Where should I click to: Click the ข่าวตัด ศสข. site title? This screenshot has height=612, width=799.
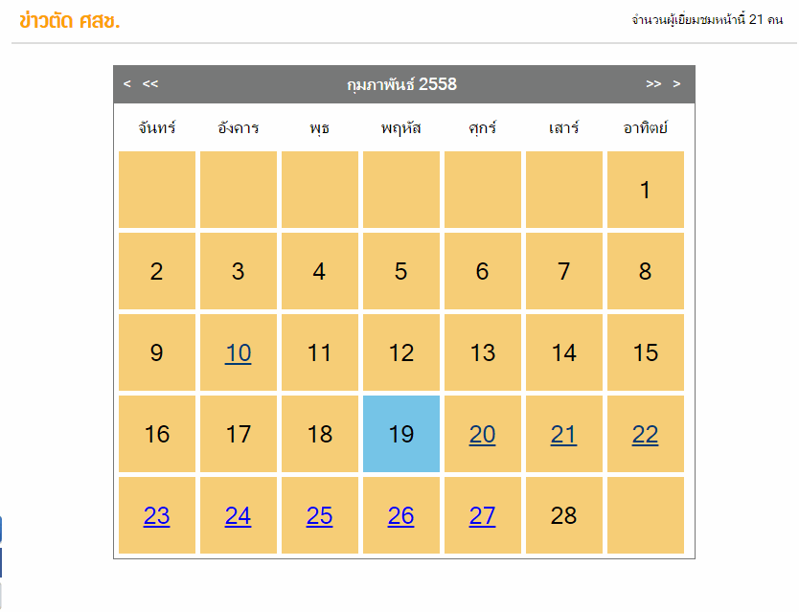click(x=69, y=20)
